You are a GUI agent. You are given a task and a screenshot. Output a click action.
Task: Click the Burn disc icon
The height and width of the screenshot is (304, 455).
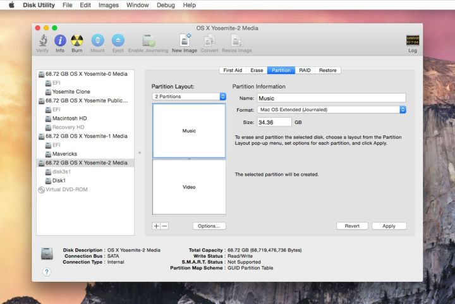(77, 40)
